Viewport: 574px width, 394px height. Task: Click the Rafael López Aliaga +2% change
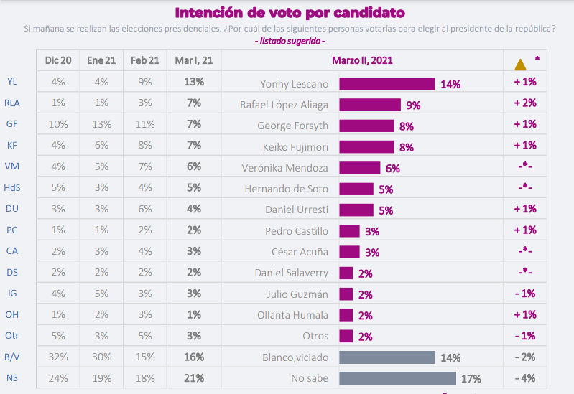(525, 103)
